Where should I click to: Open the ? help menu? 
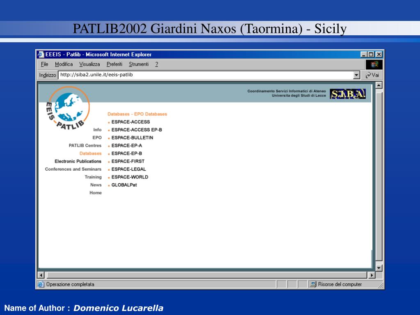pos(157,64)
